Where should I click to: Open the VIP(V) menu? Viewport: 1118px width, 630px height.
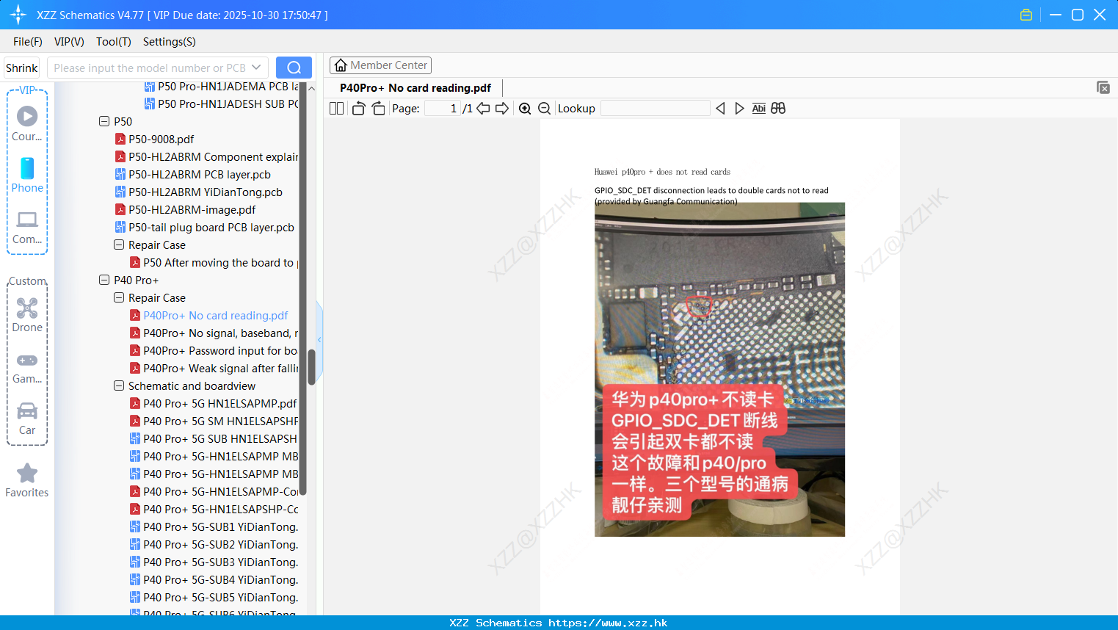(69, 42)
